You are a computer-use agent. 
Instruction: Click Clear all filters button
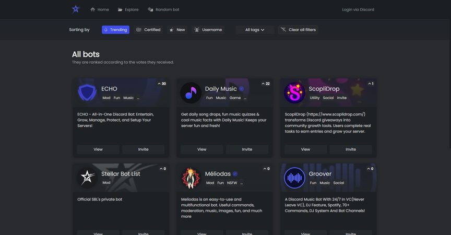click(298, 30)
